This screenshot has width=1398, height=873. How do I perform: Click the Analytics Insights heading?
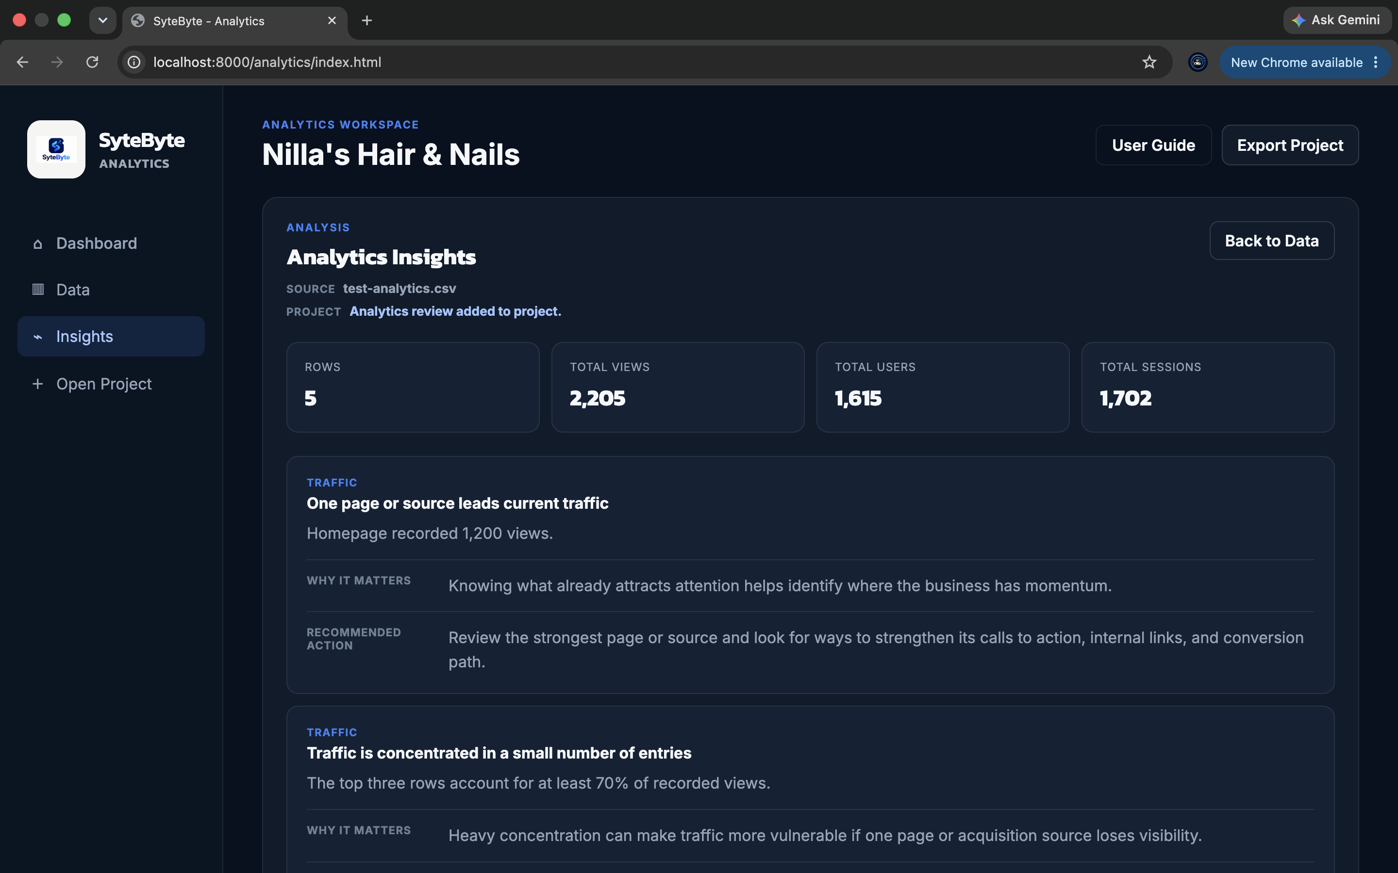click(381, 258)
